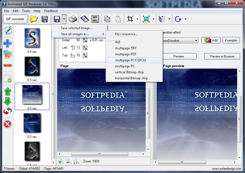Image resolution: width=245 pixels, height=173 pixels.
Task: Select AVI in the save submenu
Action: click(x=134, y=42)
